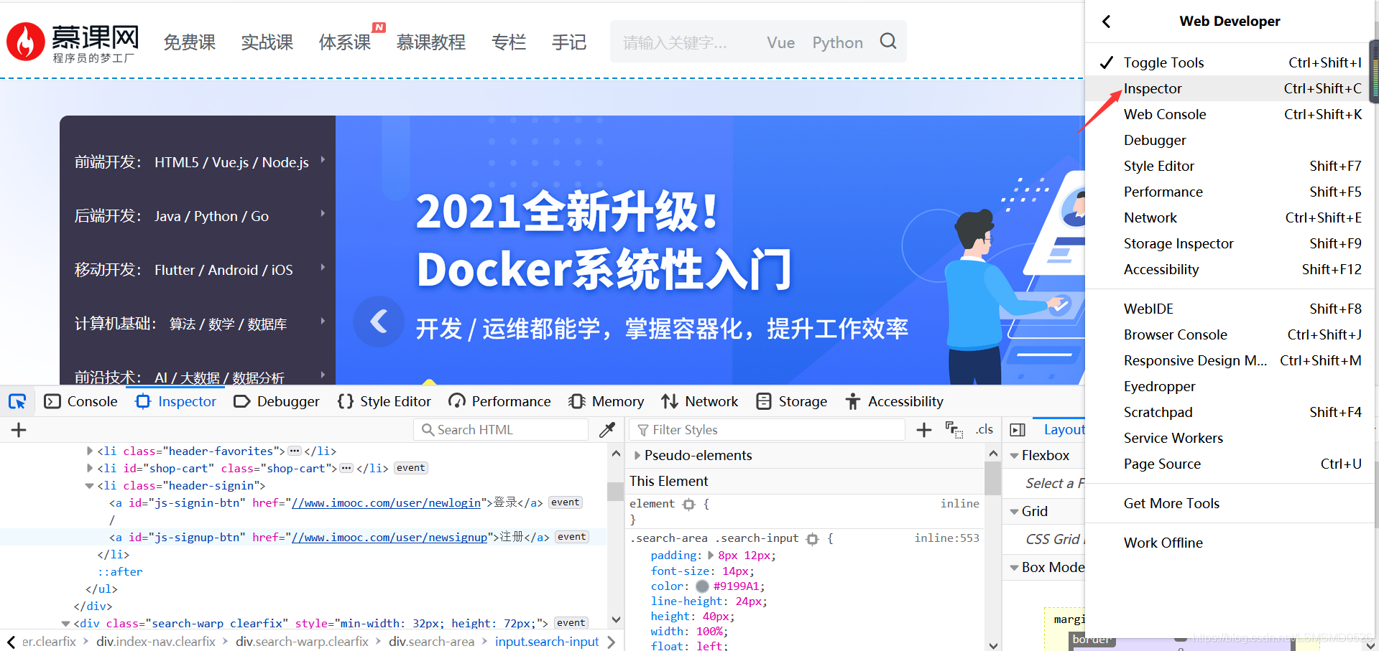Viewport: 1379px width, 651px height.
Task: Click the Filter Styles field
Action: [x=767, y=430]
